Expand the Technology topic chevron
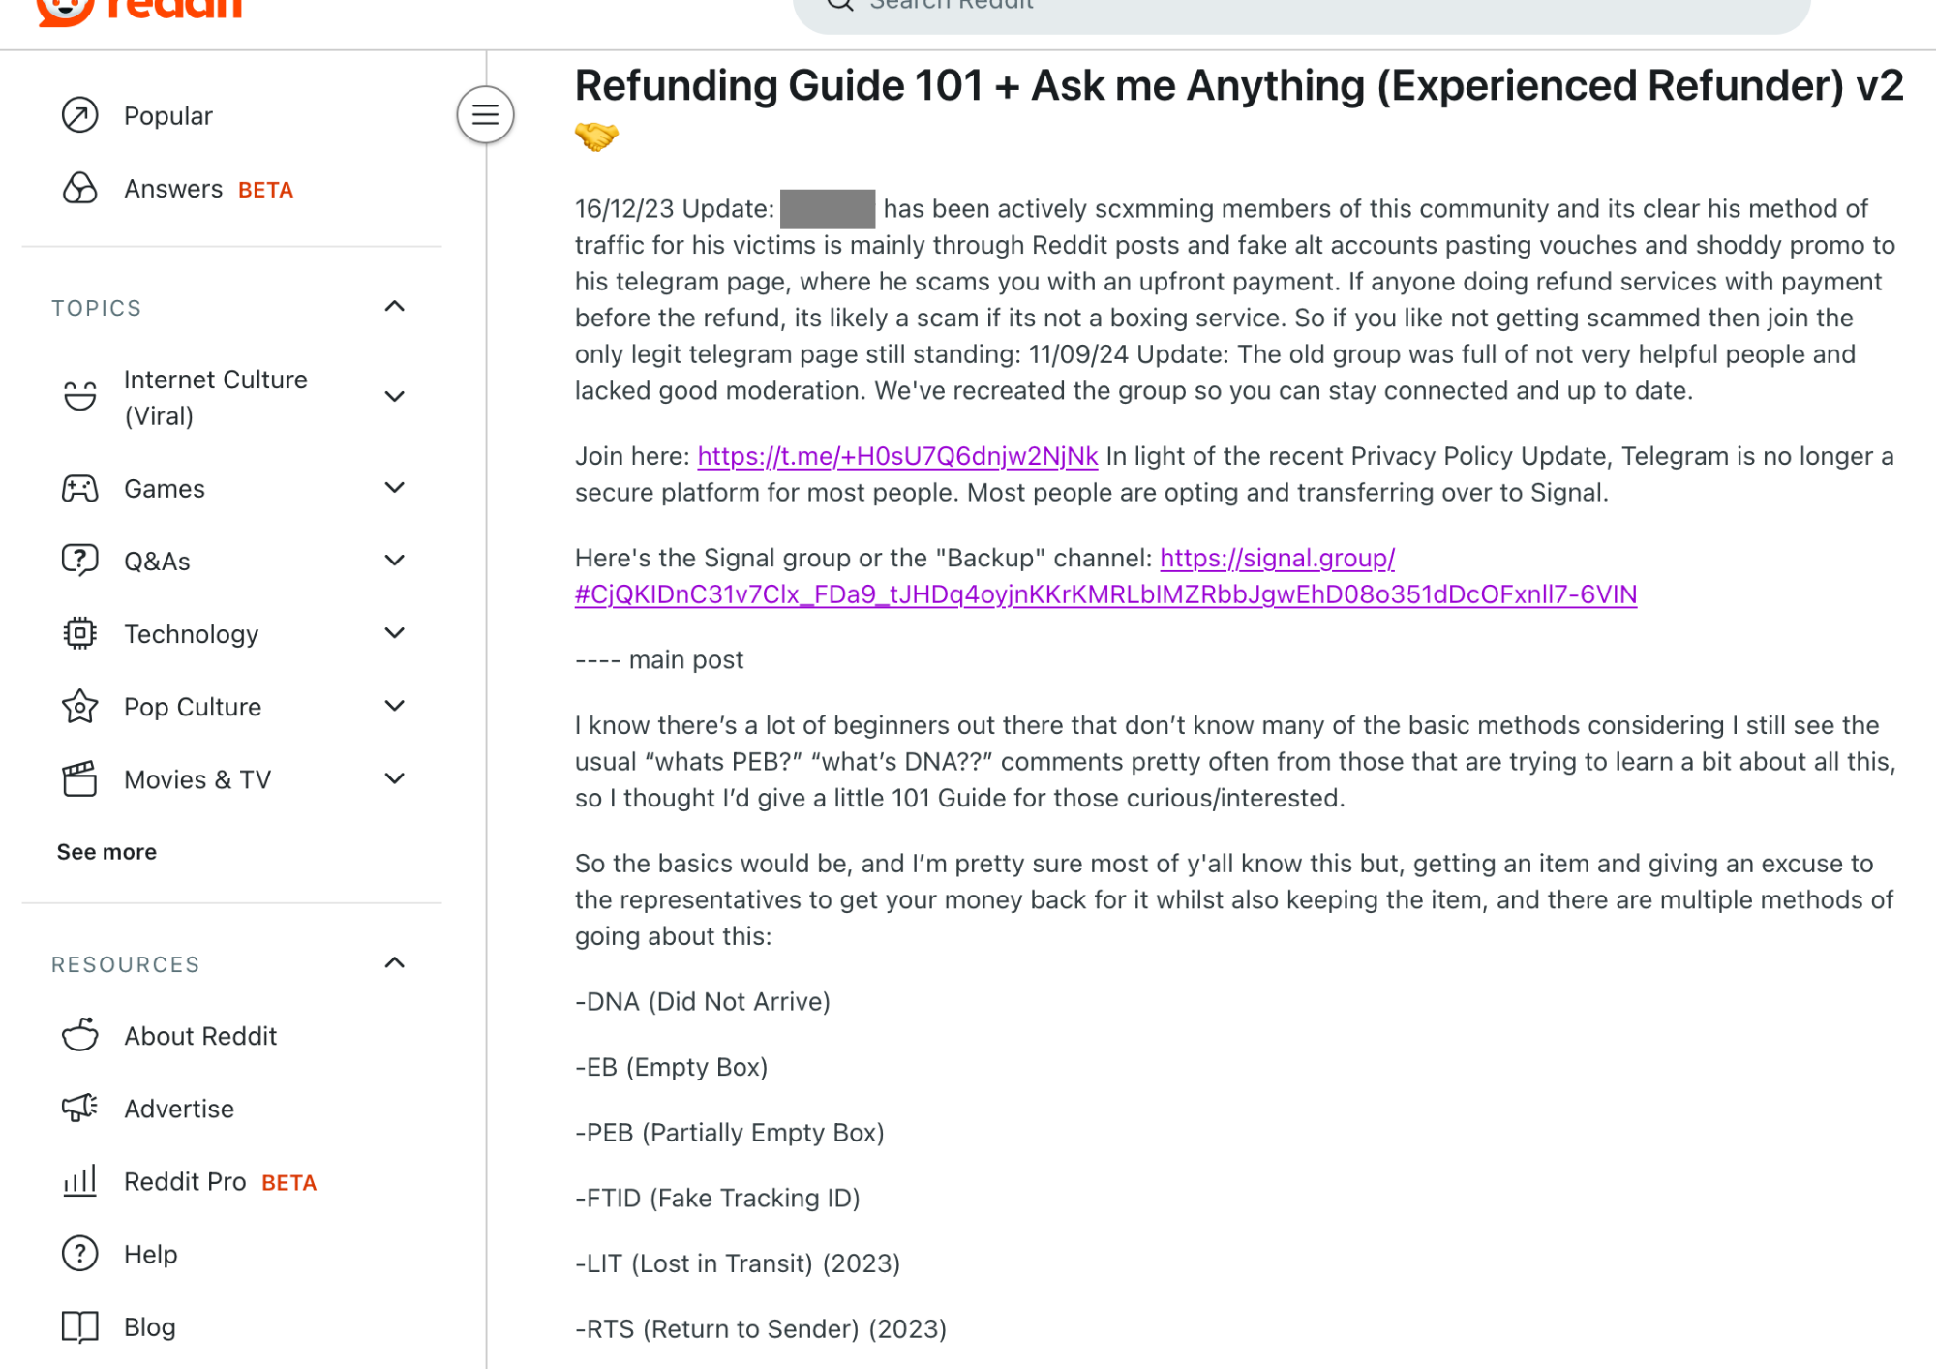Viewport: 1936px width, 1369px height. (x=394, y=633)
